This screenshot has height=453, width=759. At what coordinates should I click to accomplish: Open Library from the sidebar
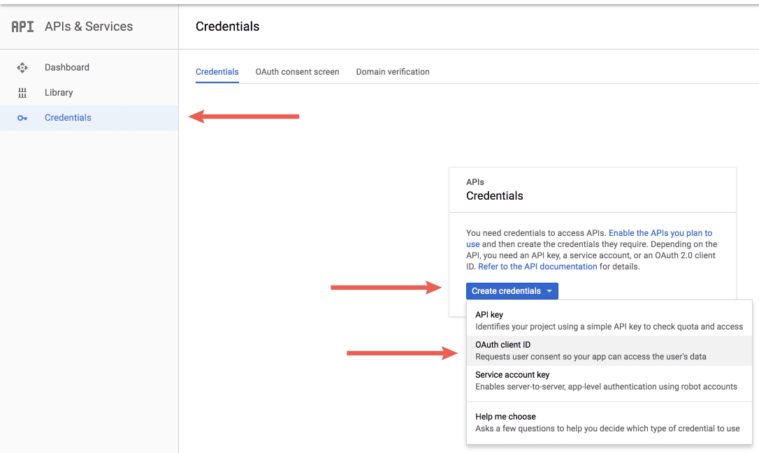pos(58,92)
